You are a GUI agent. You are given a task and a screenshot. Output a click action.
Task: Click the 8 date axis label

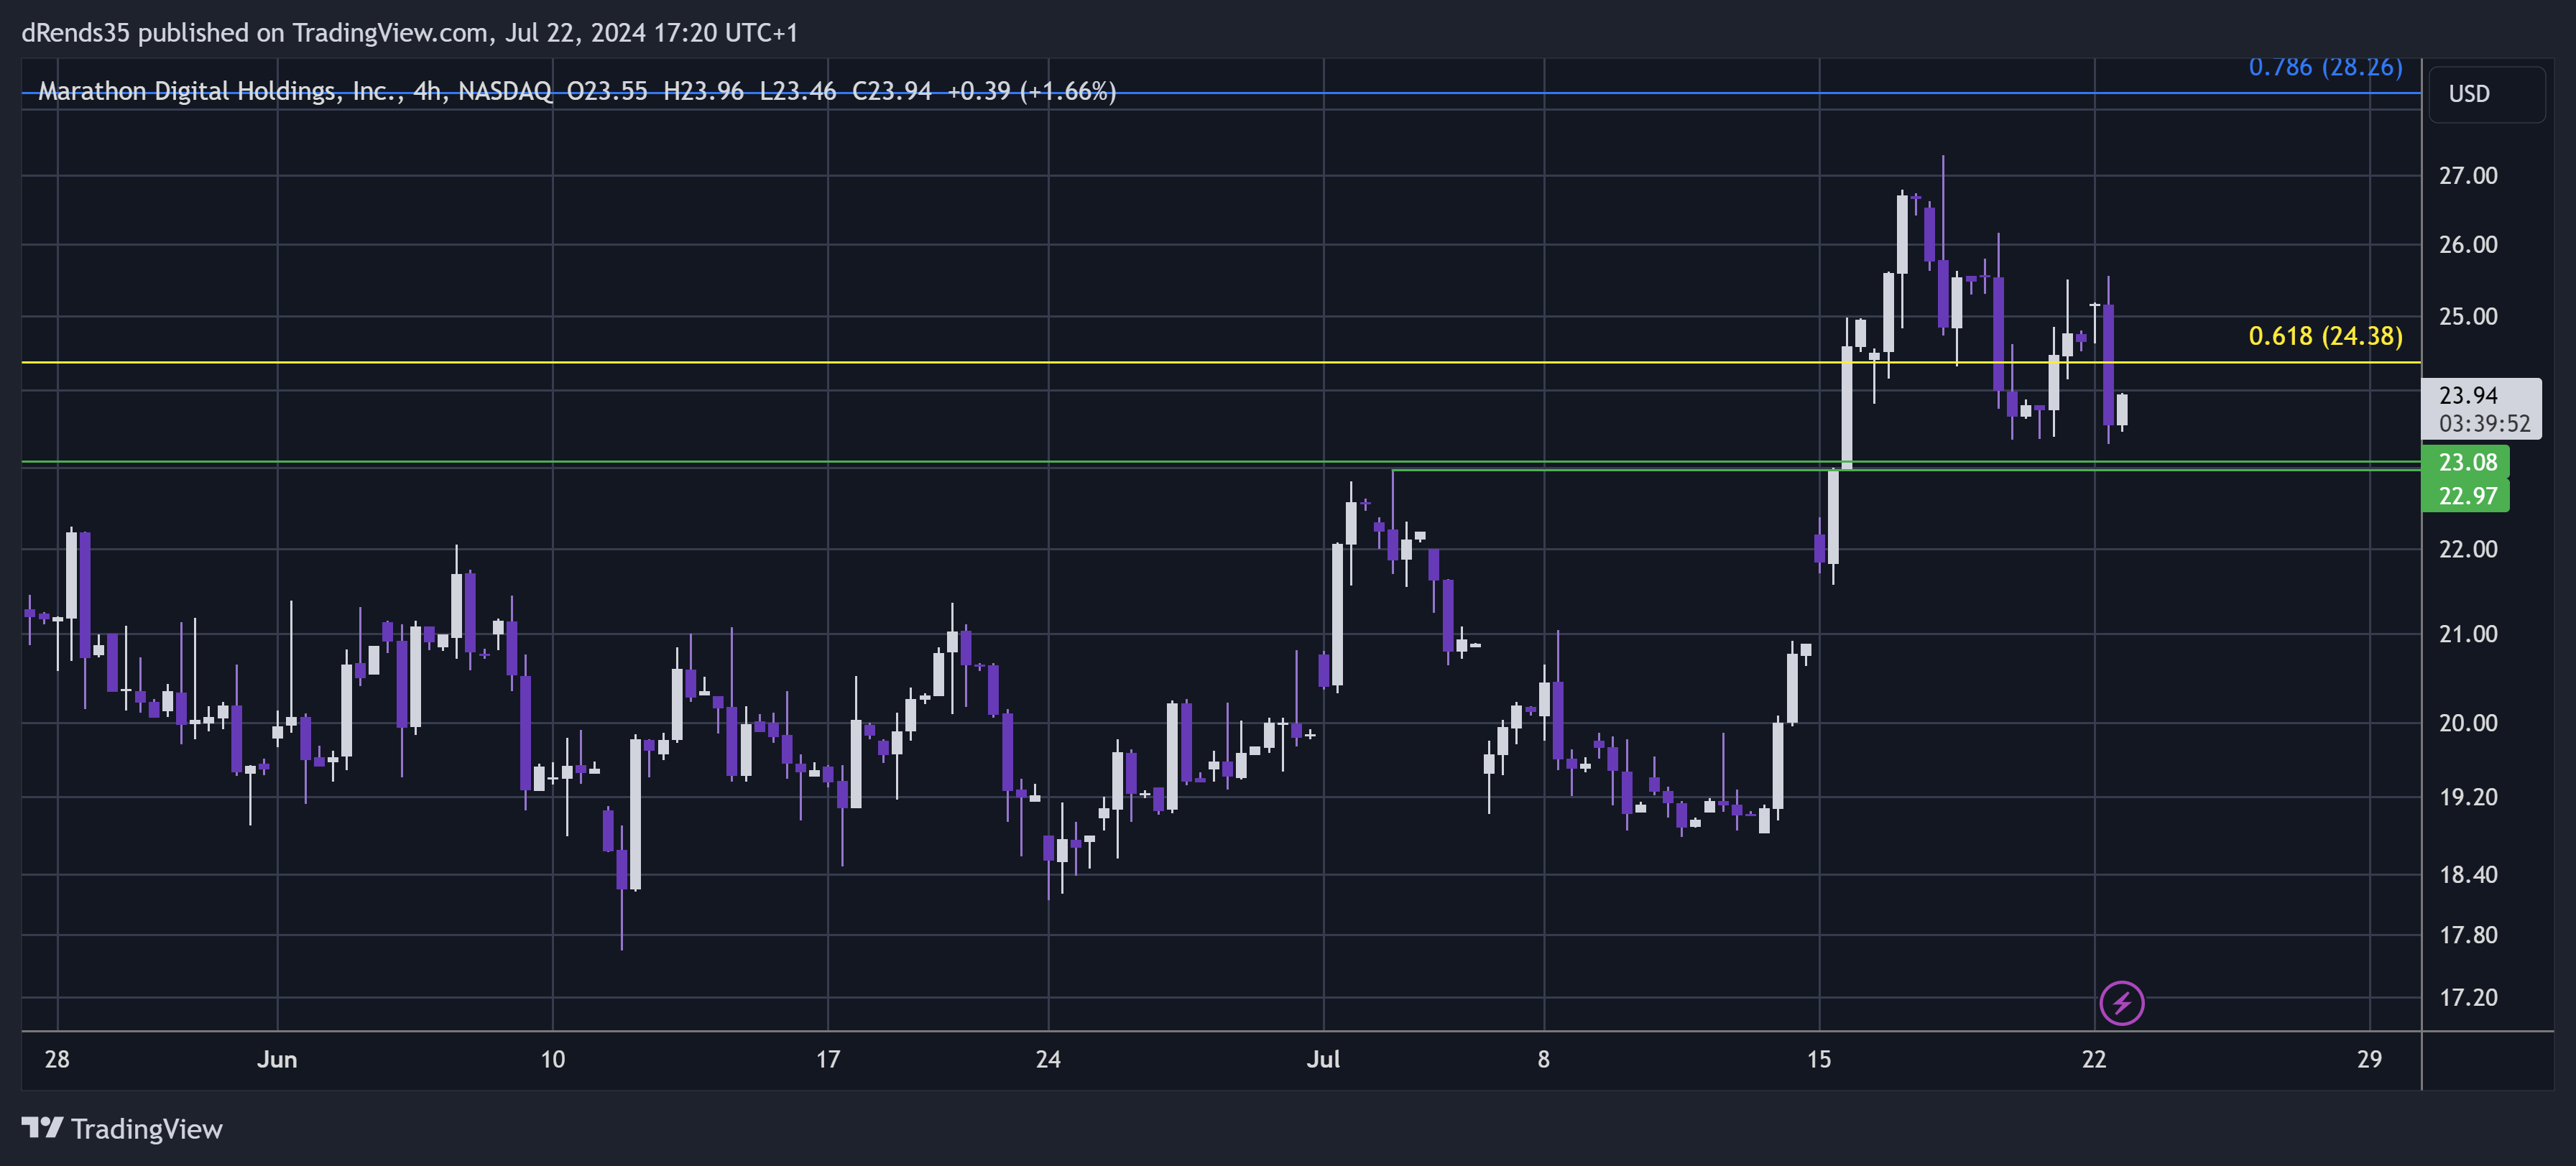click(1543, 1059)
